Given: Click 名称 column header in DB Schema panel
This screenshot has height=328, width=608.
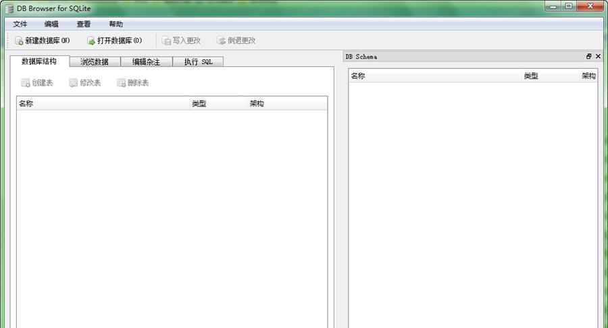Looking at the screenshot, I should click(434, 76).
